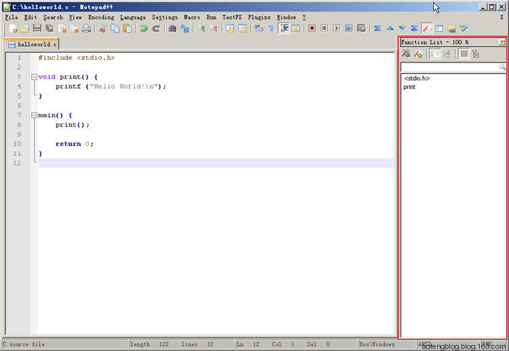Toggle synchronized vertical scrolling
This screenshot has height=351, width=509.
tap(230, 29)
